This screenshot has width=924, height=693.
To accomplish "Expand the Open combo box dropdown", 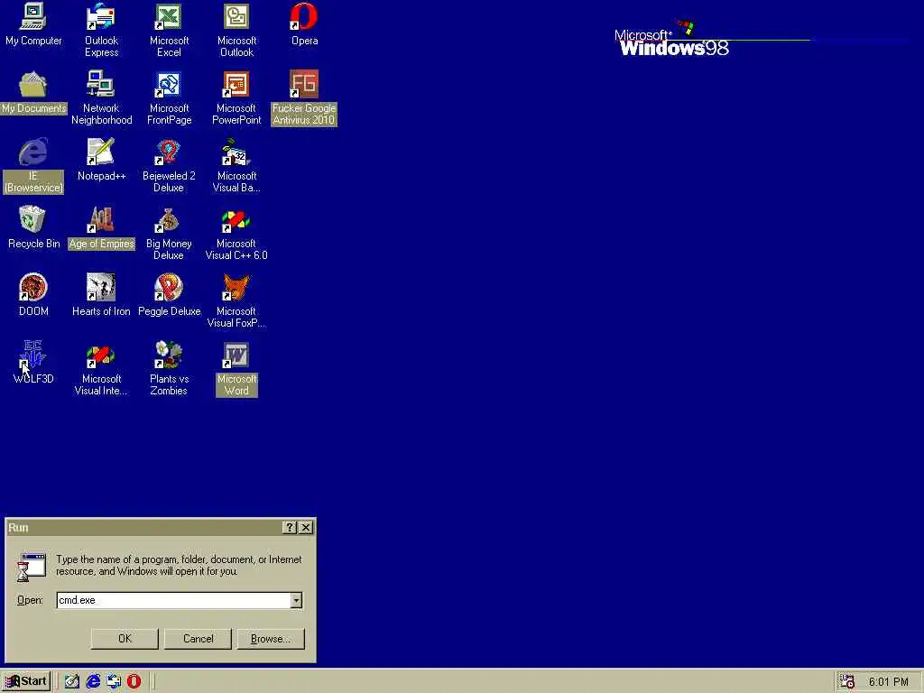I will coord(296,600).
